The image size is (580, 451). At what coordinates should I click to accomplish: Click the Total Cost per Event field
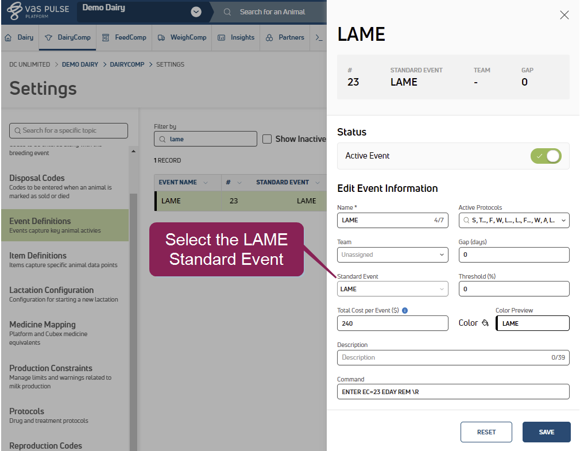[x=392, y=323]
